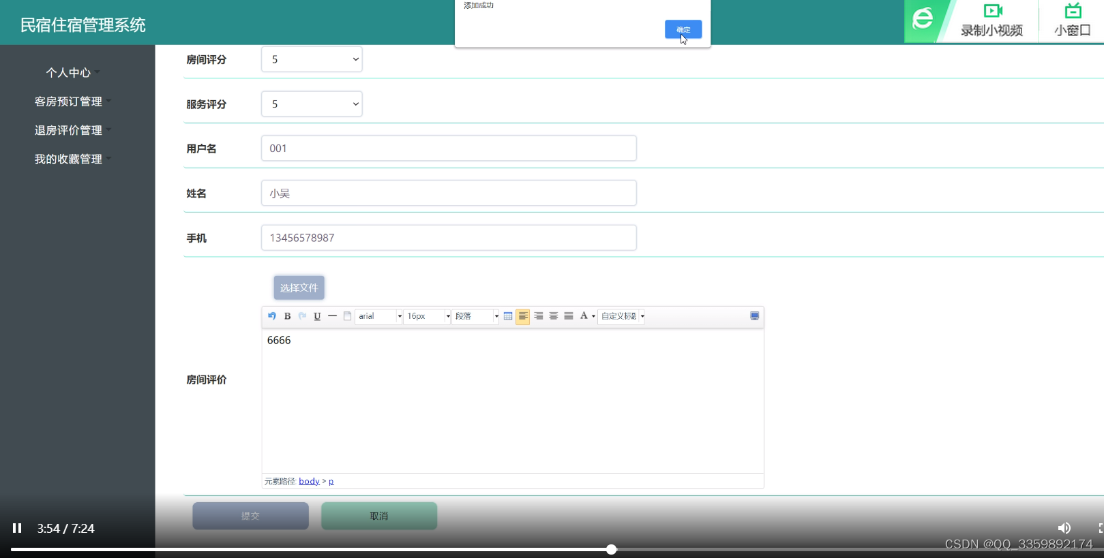Insert a horizontal rule in the editor
The width and height of the screenshot is (1104, 558).
click(x=332, y=316)
